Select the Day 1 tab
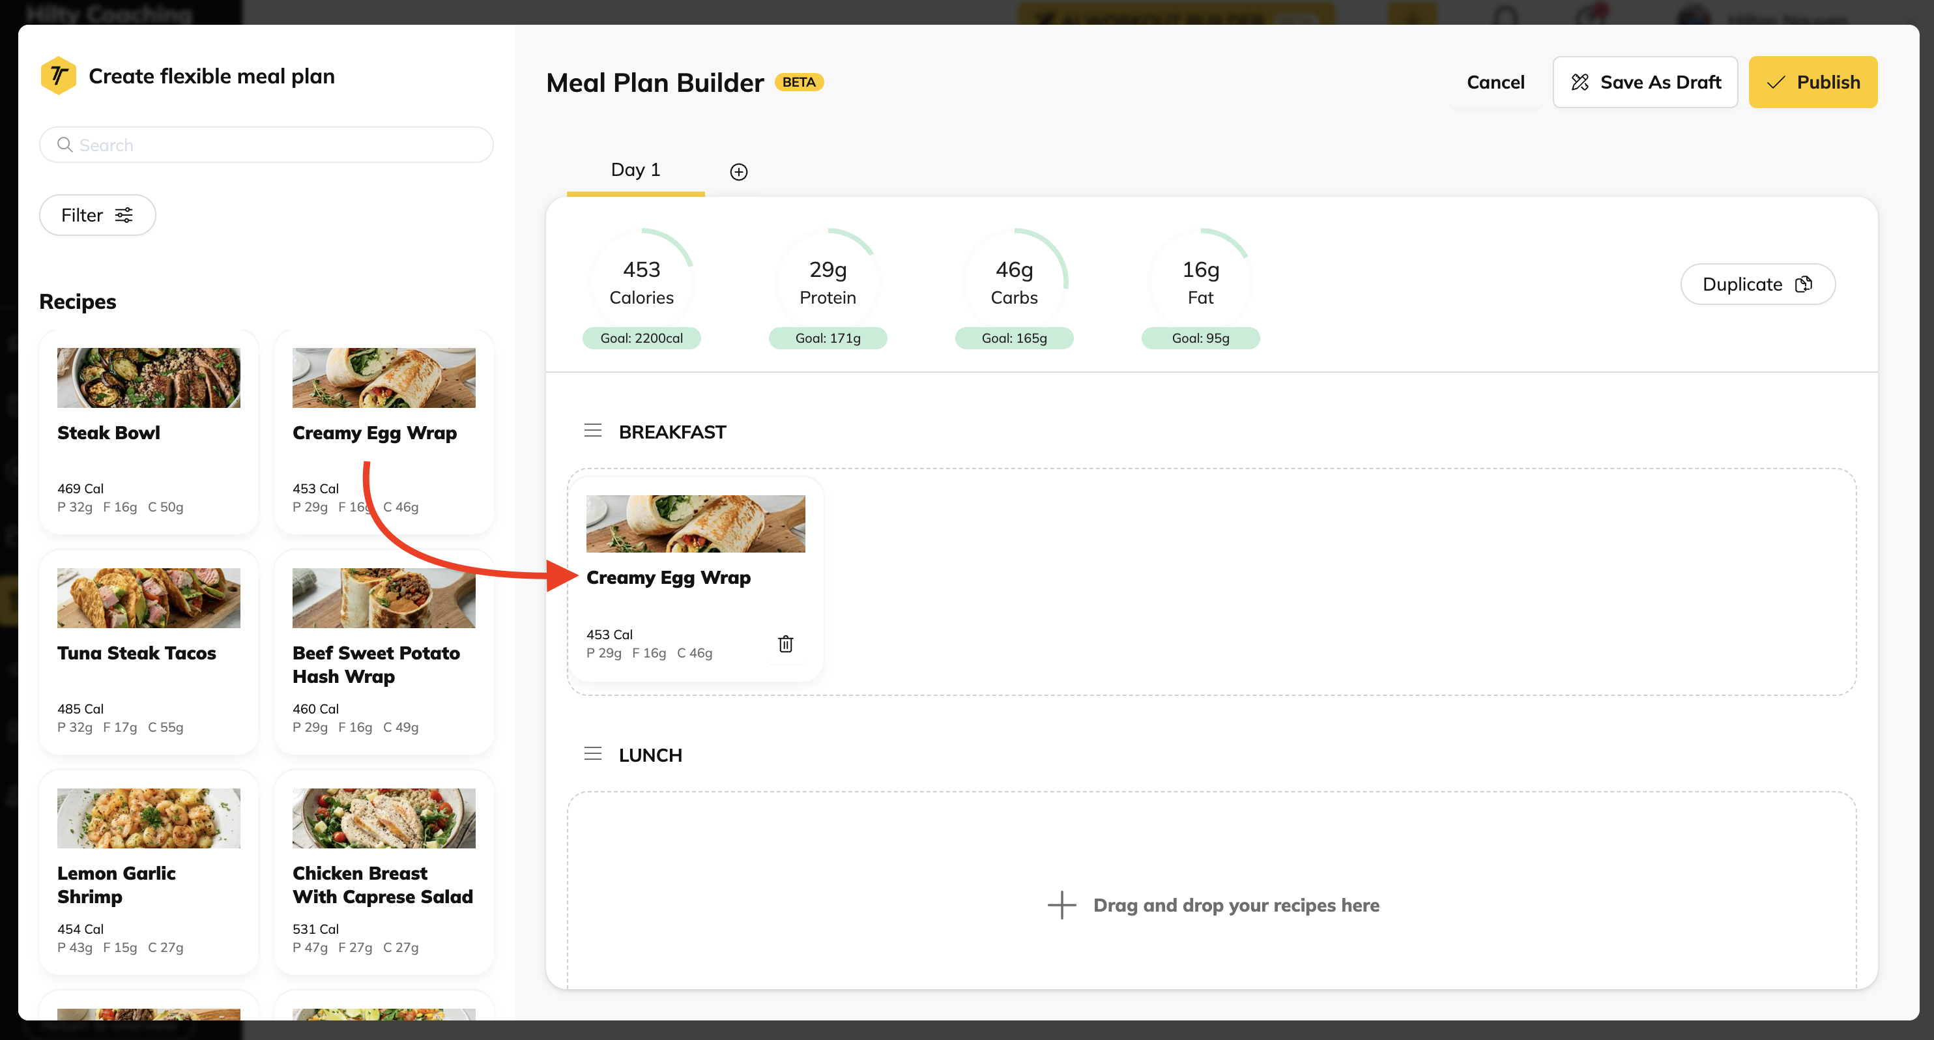The image size is (1934, 1040). 635,171
